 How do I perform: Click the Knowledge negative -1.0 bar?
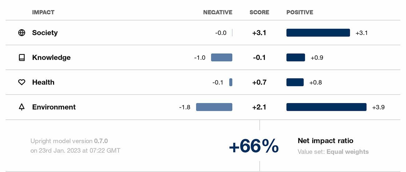[222, 57]
